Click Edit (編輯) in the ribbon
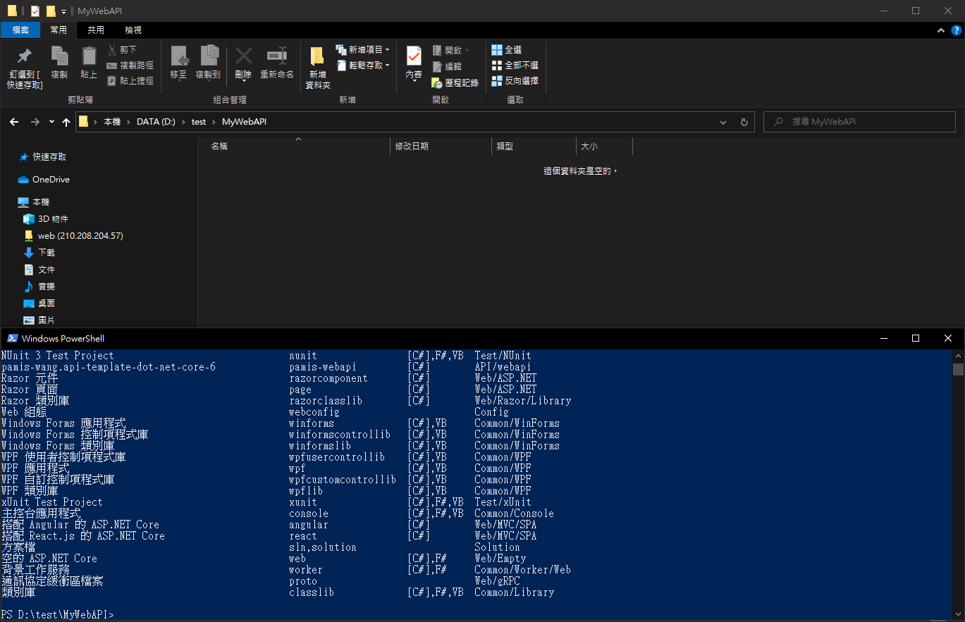 447,66
